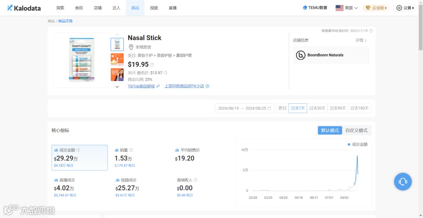The width and height of the screenshot is (423, 218).
Task: Click the date range input field
Action: click(x=245, y=108)
